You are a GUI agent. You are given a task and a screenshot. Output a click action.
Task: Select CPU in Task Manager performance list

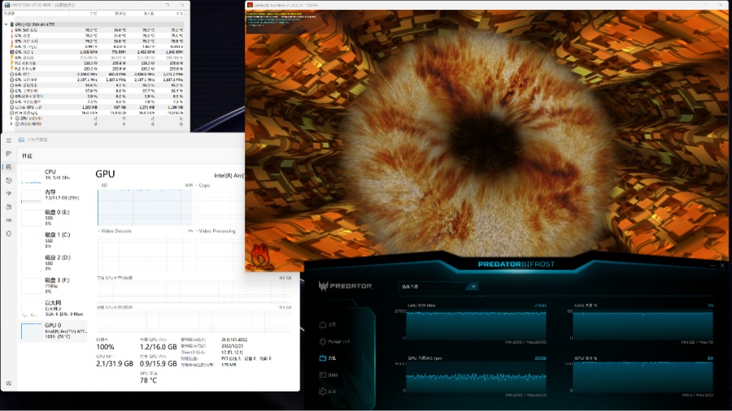click(x=53, y=175)
